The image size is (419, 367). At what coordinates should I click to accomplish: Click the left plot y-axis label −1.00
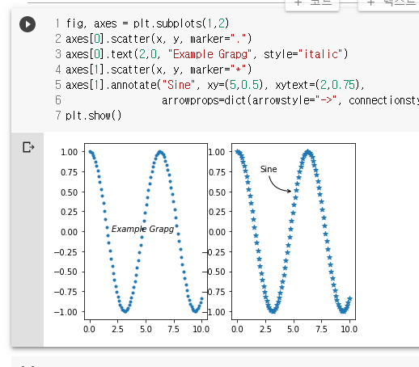(x=66, y=312)
